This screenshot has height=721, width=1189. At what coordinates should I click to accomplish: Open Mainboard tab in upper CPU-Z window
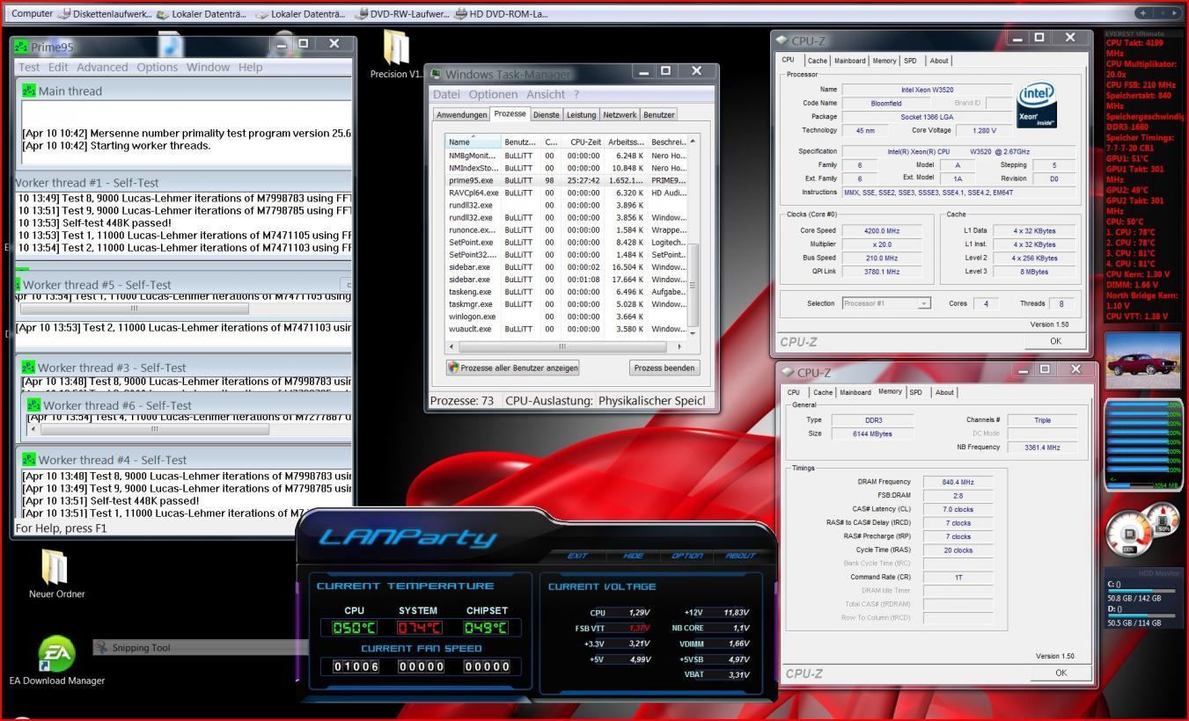(x=849, y=61)
